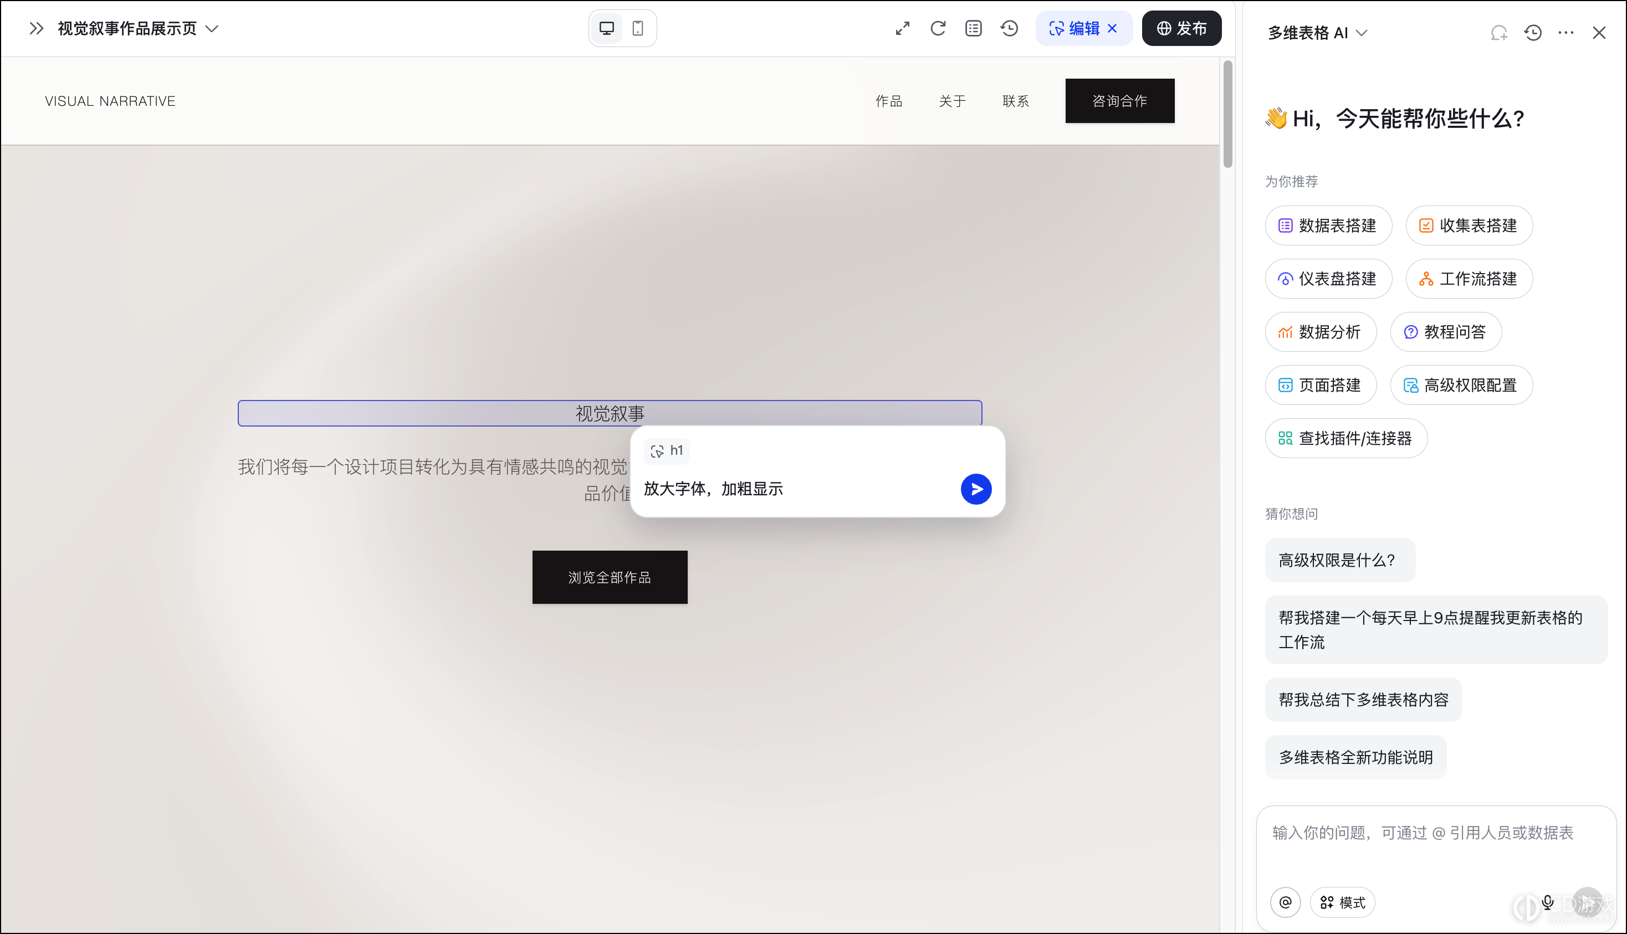Click the microphone voice input icon

pyautogui.click(x=1548, y=902)
